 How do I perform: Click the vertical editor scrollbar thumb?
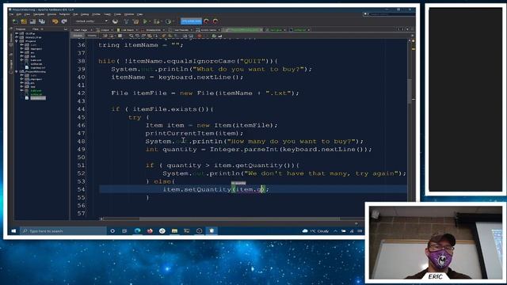(x=410, y=91)
